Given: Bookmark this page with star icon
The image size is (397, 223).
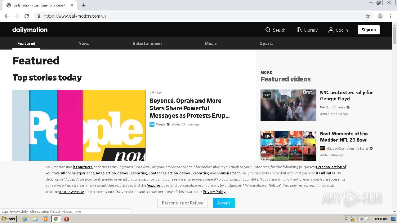Looking at the screenshot, I should [368, 16].
